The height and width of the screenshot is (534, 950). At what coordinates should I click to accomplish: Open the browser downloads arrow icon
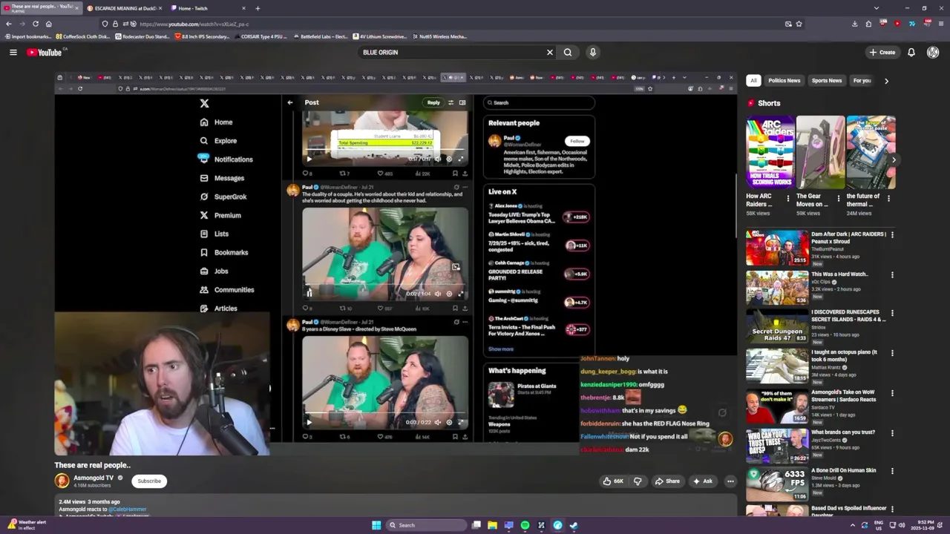pyautogui.click(x=855, y=24)
